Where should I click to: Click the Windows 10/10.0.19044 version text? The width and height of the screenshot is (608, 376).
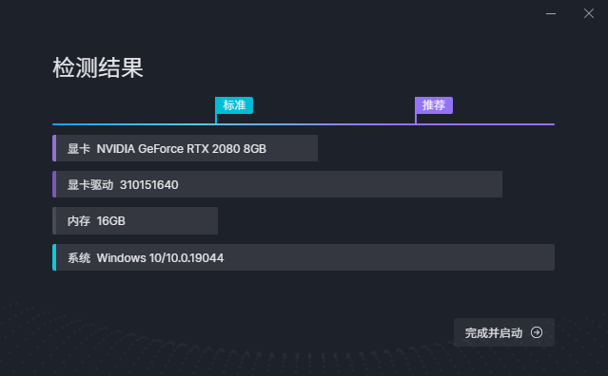[x=160, y=258]
